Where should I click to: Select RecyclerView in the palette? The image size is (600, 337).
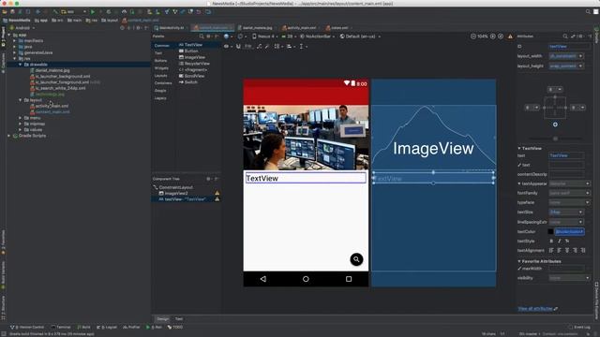click(194, 64)
